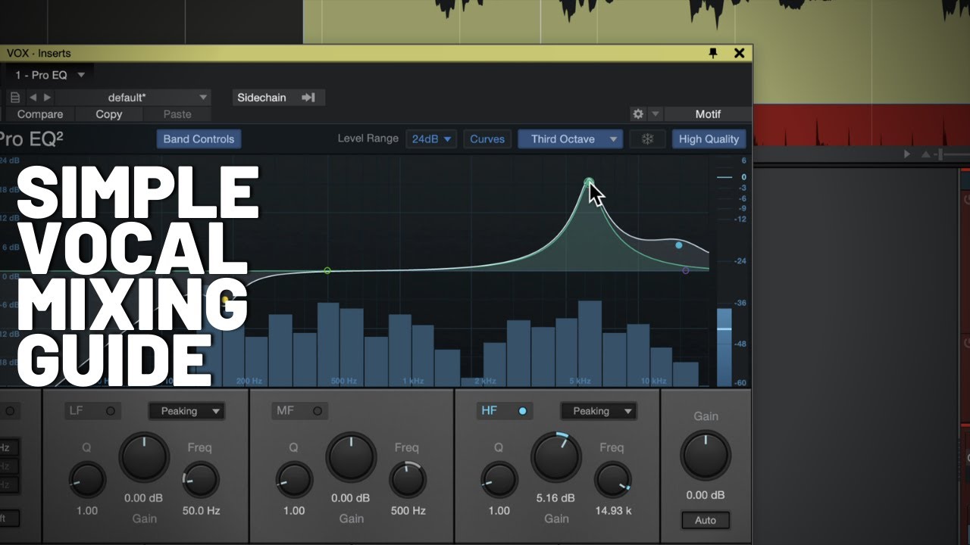Image resolution: width=970 pixels, height=545 pixels.
Task: Open the 1 - Pro EQ insert selector
Action: point(50,75)
